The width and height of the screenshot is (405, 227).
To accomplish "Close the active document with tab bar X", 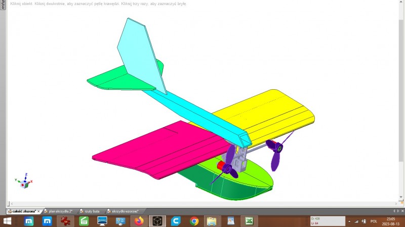I will pyautogui.click(x=402, y=211).
